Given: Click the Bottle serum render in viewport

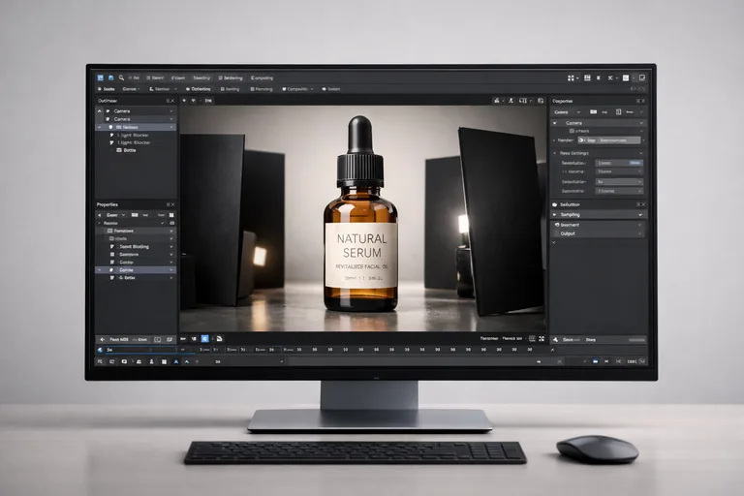Looking at the screenshot, I should pos(360,214).
